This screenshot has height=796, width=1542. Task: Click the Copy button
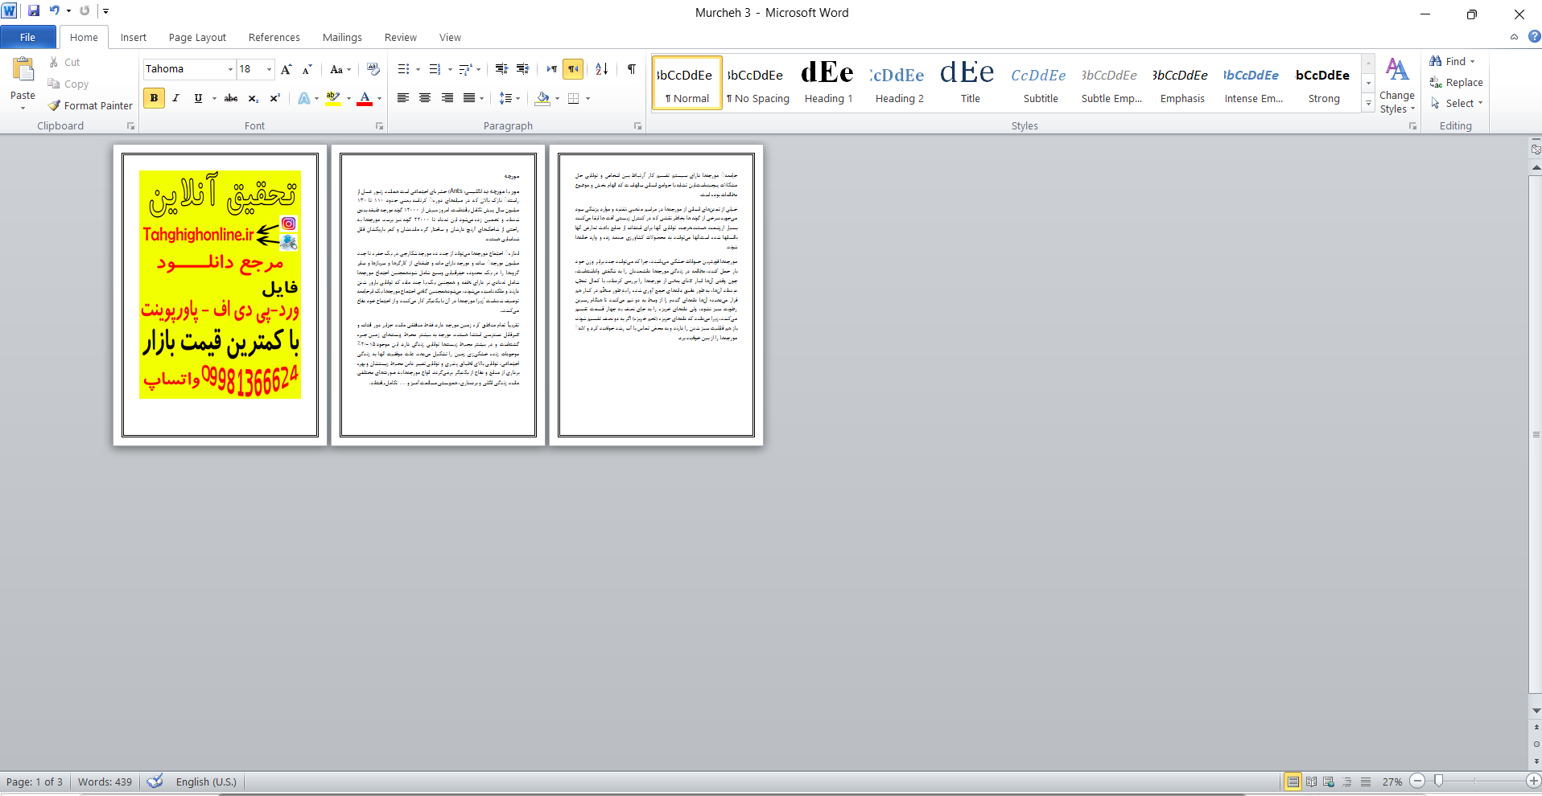click(x=68, y=84)
